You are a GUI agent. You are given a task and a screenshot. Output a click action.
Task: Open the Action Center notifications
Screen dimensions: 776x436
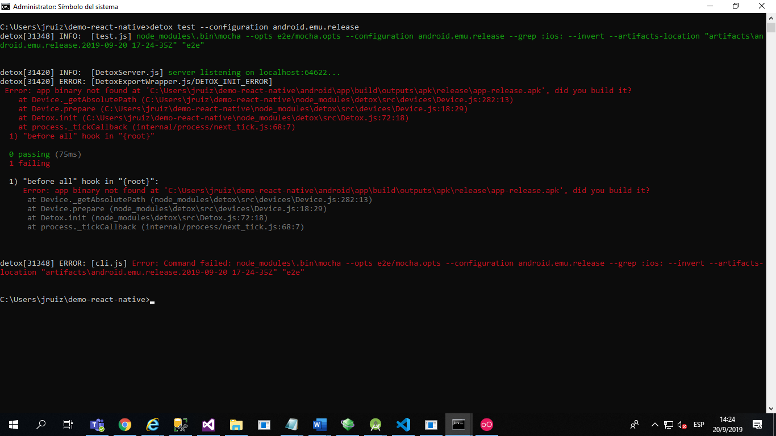(757, 424)
